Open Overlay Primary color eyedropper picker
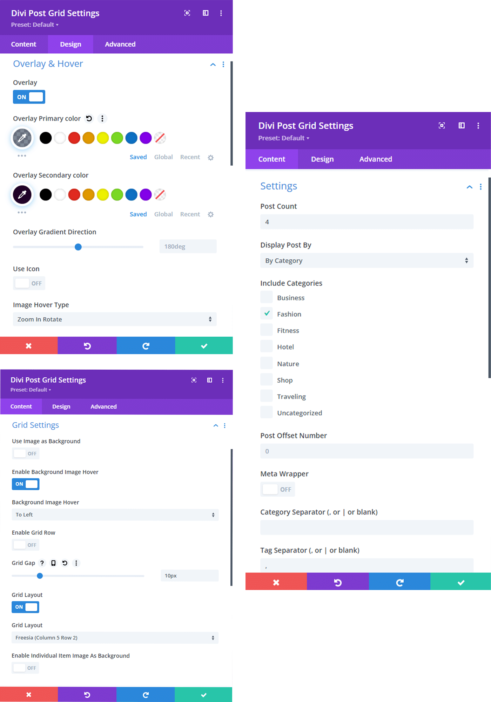491x702 pixels. [22, 138]
